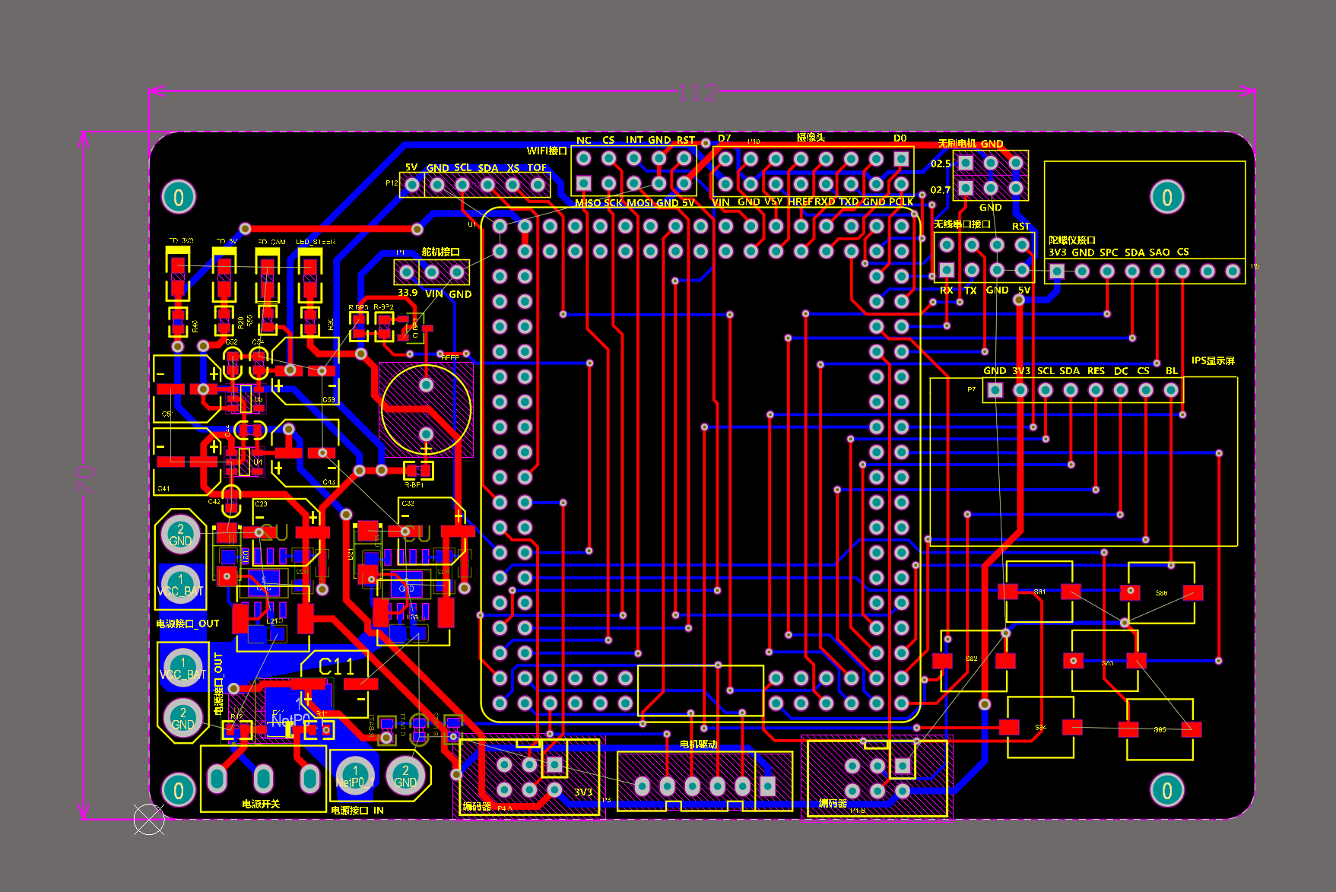Click the 112 width dimension value
Viewport: 1336px width, 892px height.
pyautogui.click(x=698, y=93)
